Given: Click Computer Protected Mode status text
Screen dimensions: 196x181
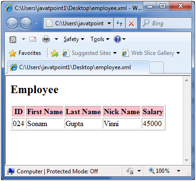Looking at the screenshot, I should 57,171.
